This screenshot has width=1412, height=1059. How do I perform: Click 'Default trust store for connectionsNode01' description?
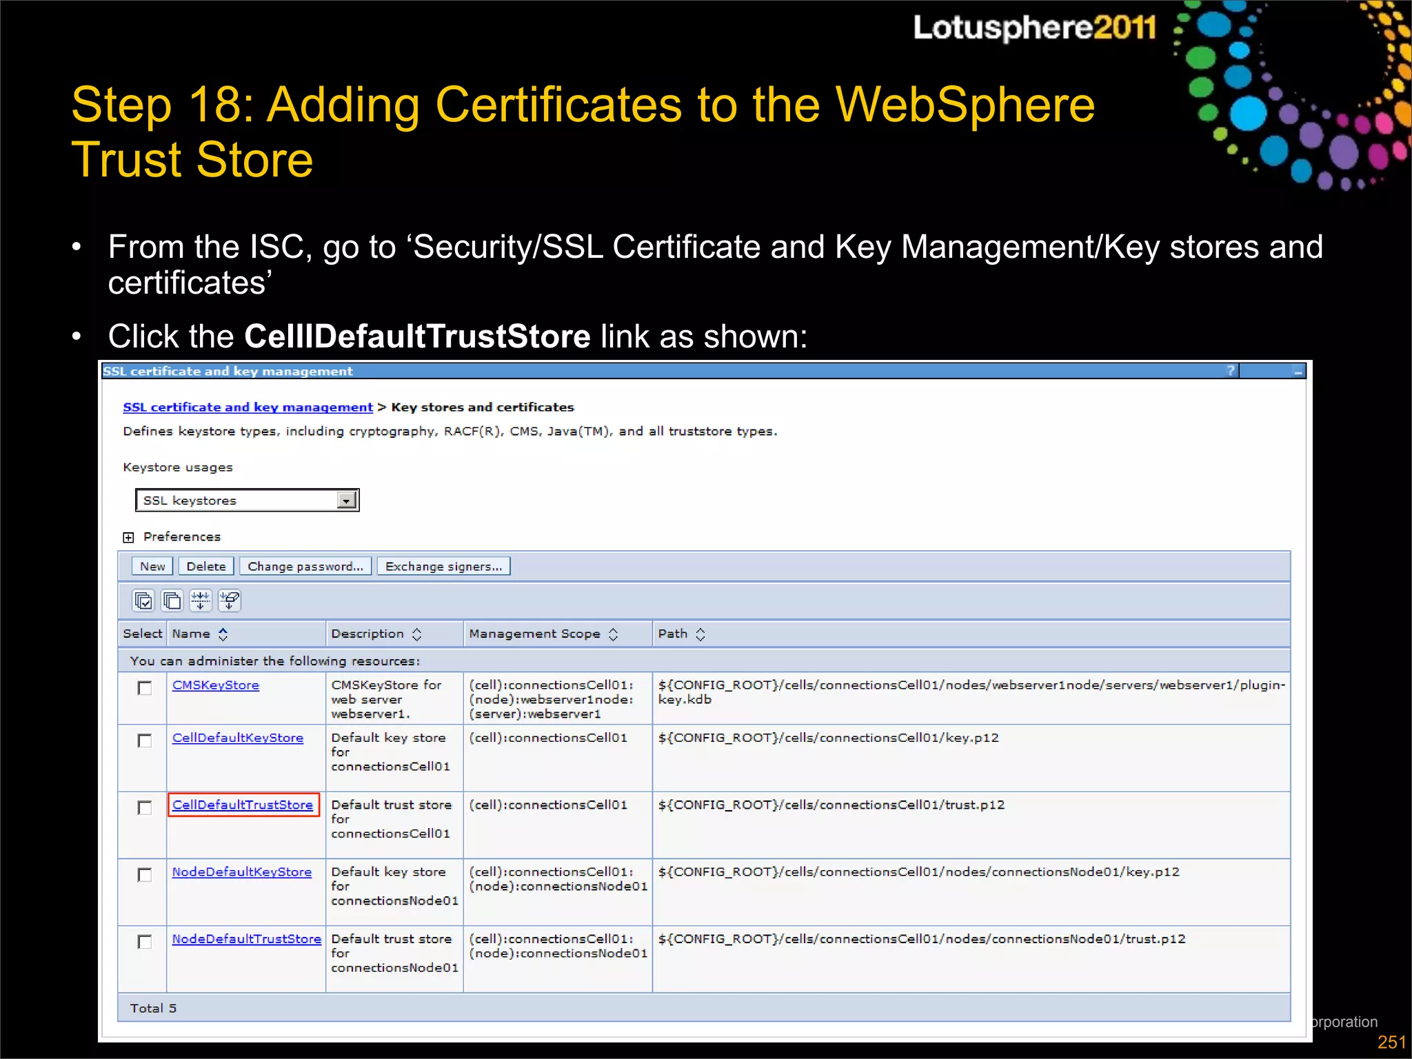pyautogui.click(x=394, y=953)
